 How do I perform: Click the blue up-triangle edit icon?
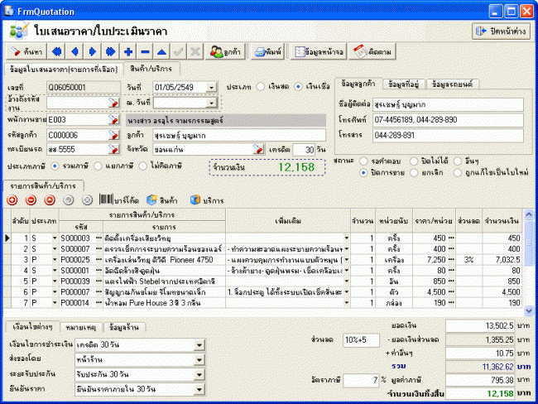point(161,52)
